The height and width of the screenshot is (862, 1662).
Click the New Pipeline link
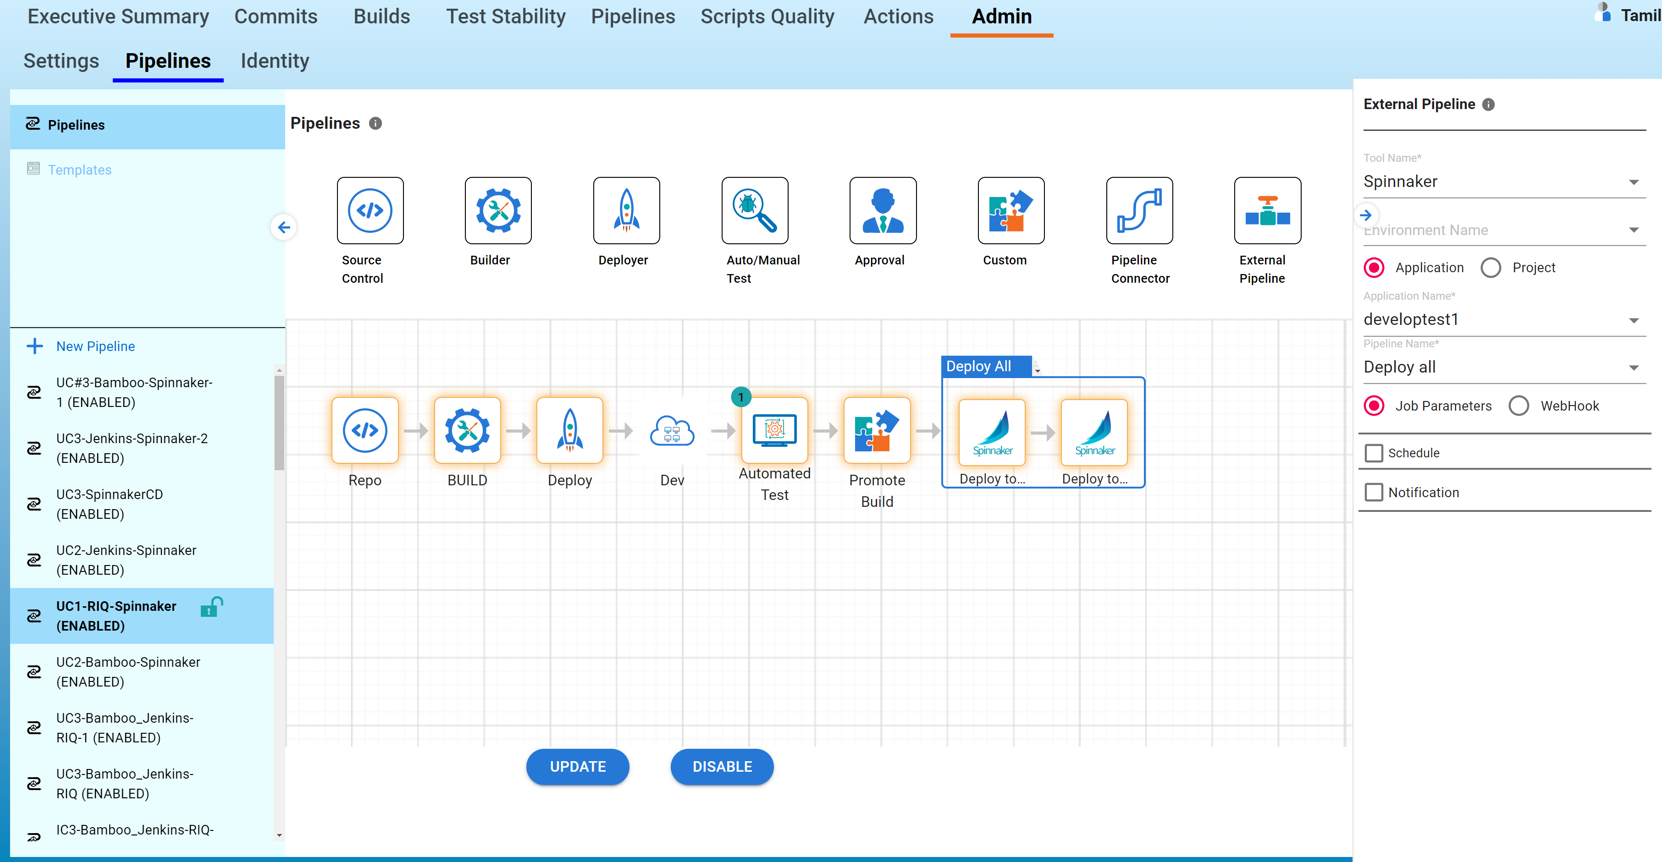click(x=95, y=346)
